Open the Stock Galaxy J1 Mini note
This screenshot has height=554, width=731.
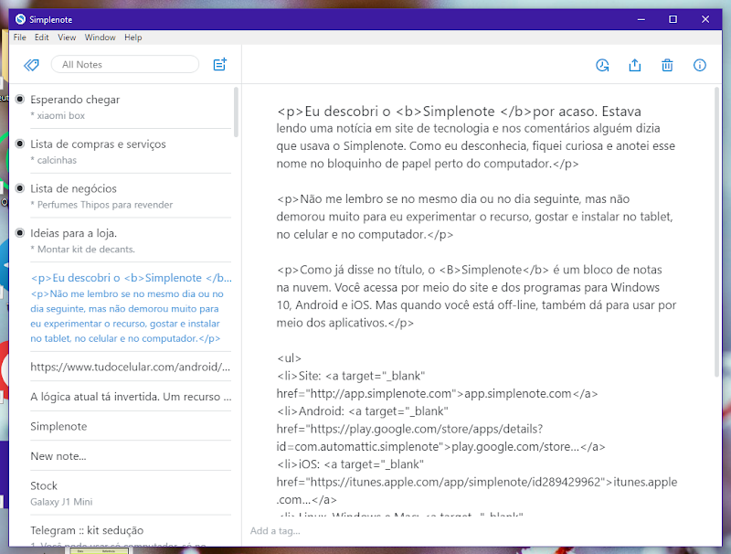pyautogui.click(x=131, y=493)
